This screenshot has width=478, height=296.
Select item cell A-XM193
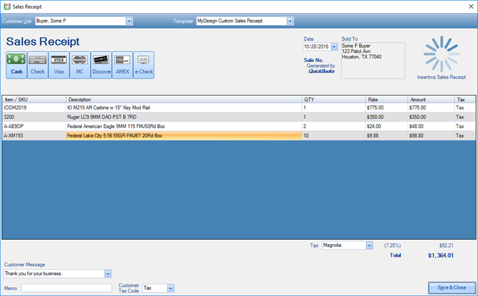click(34, 136)
